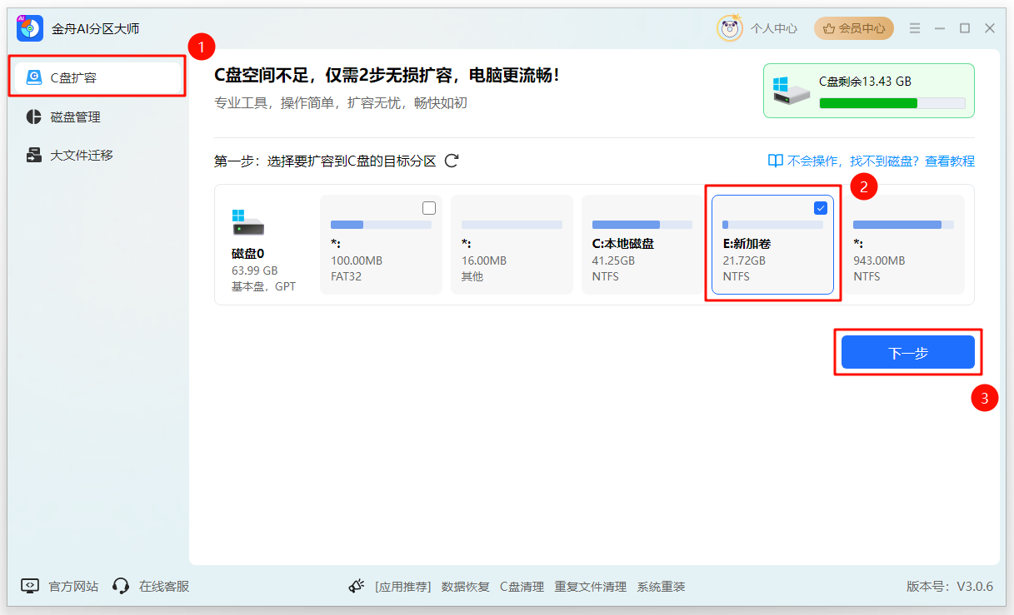Click the 63.99 GB disk size text
Screen dimensions: 1014x615
tap(254, 270)
